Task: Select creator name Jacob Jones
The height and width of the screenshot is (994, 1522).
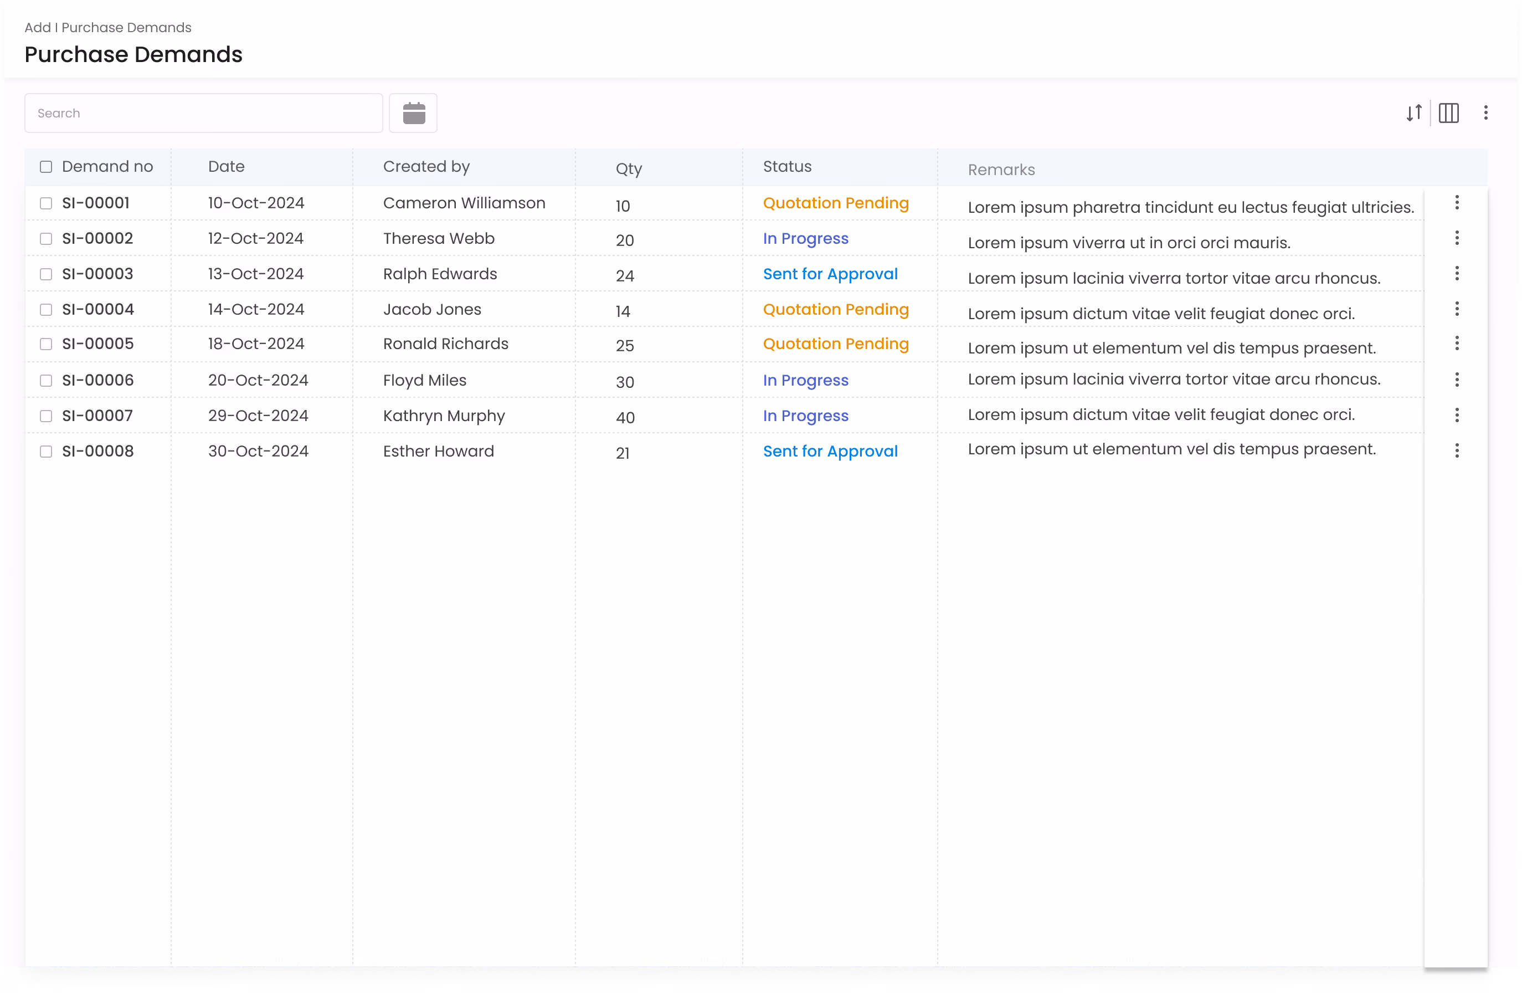Action: [433, 309]
